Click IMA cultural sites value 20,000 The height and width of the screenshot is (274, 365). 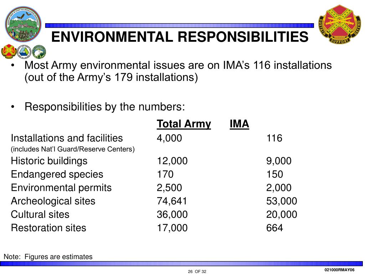tap(282, 214)
